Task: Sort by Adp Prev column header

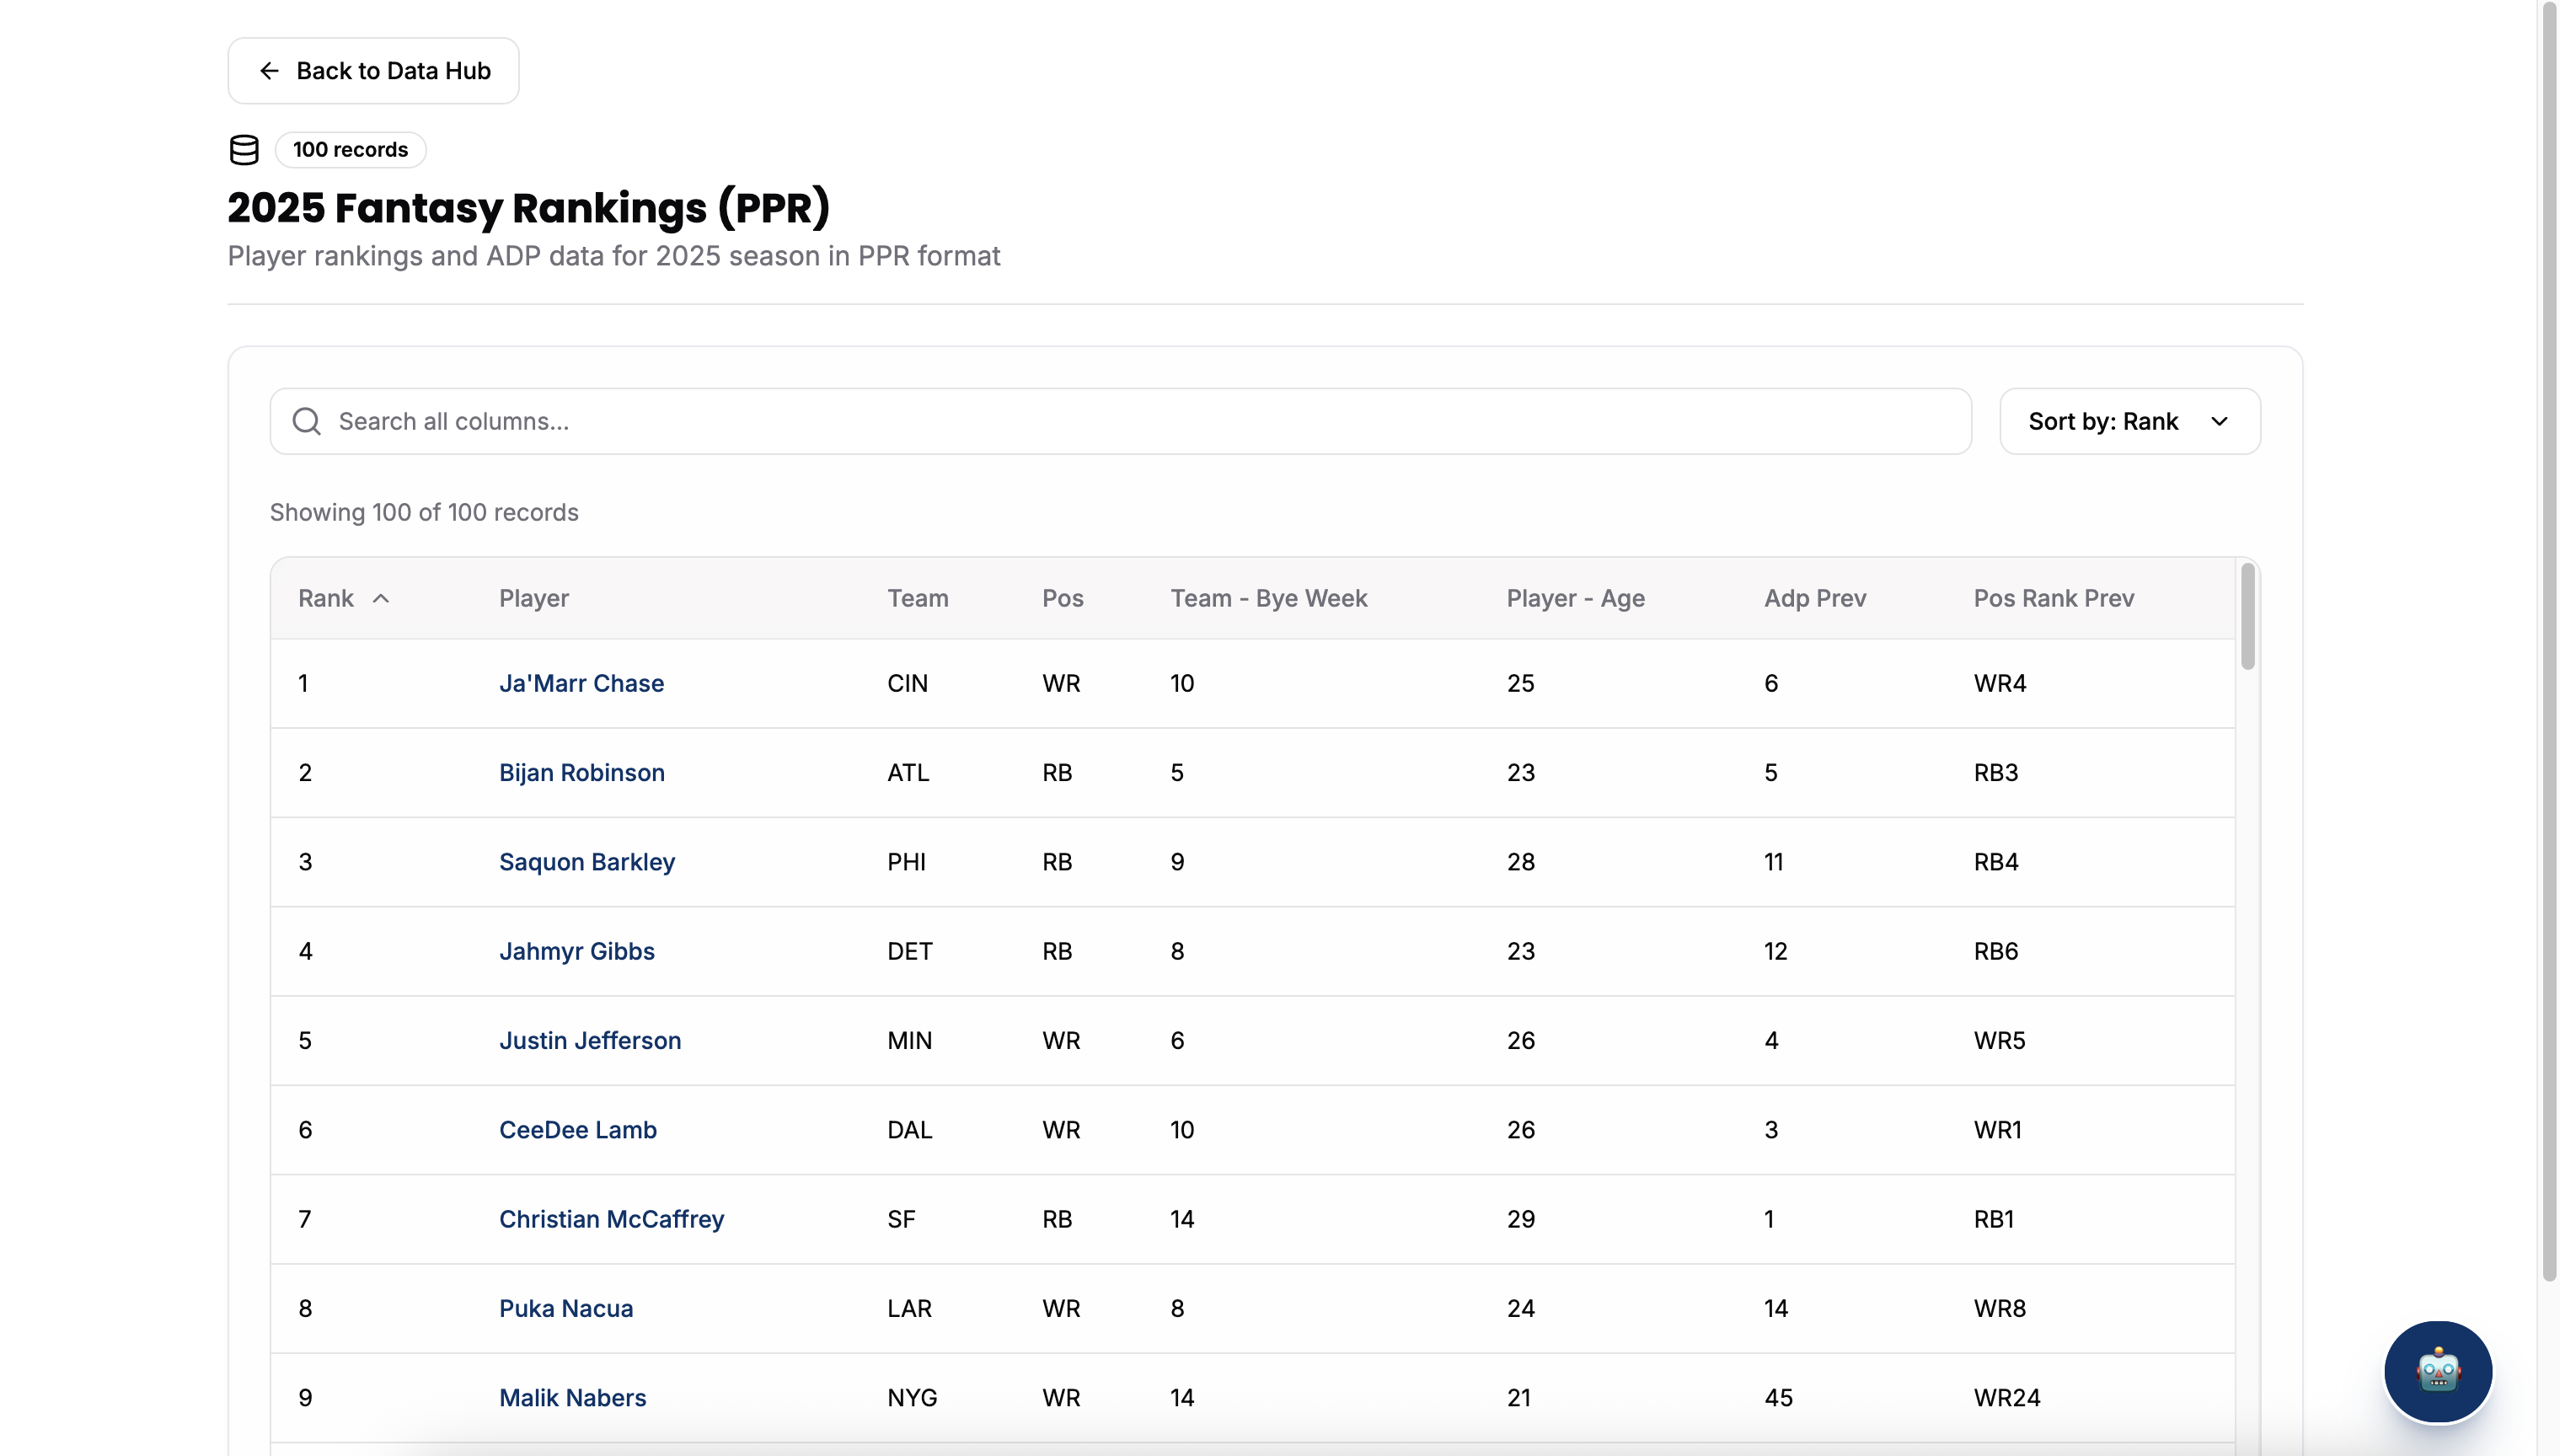Action: point(1815,598)
